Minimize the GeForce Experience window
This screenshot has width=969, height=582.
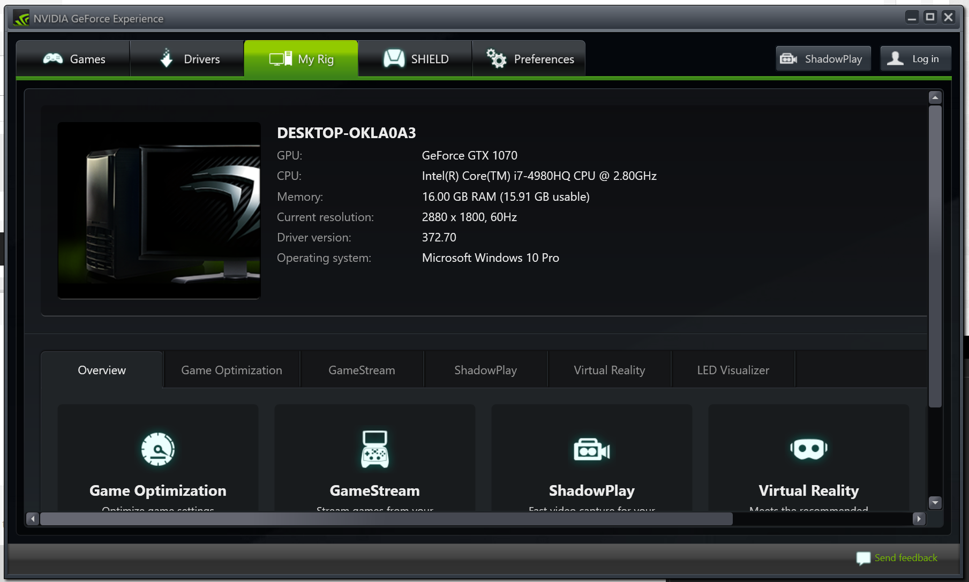pyautogui.click(x=912, y=17)
